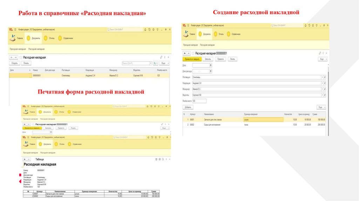Expand Поставщик dropdown with Стекломаш value
The image size is (359, 201).
click(x=322, y=77)
